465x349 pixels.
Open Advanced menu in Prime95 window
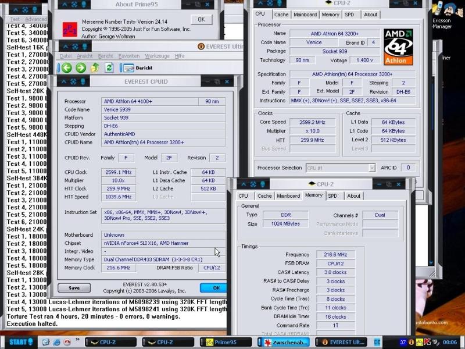pyautogui.click(x=36, y=19)
